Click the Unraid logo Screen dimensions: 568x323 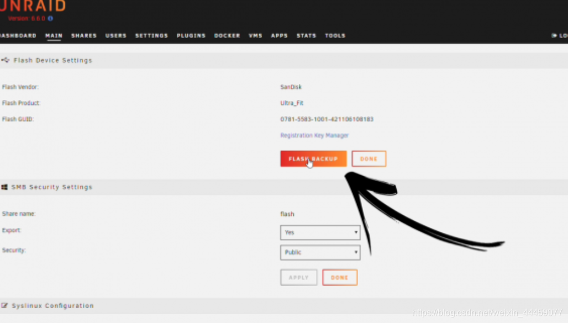[33, 6]
